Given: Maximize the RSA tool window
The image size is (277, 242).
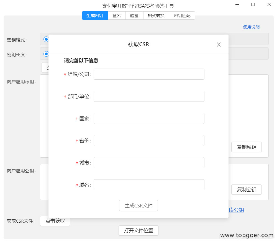Looking at the screenshot, I should (x=253, y=5).
